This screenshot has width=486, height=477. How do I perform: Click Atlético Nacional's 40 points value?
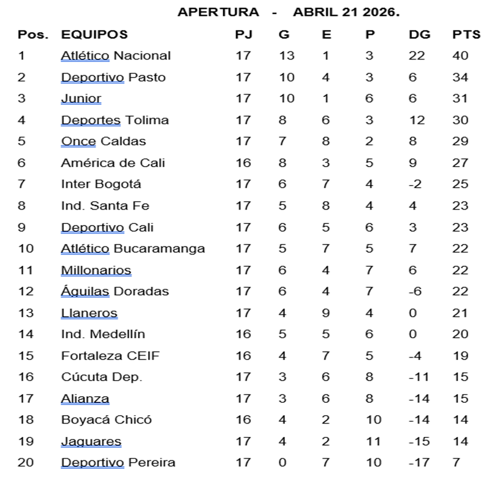[460, 56]
